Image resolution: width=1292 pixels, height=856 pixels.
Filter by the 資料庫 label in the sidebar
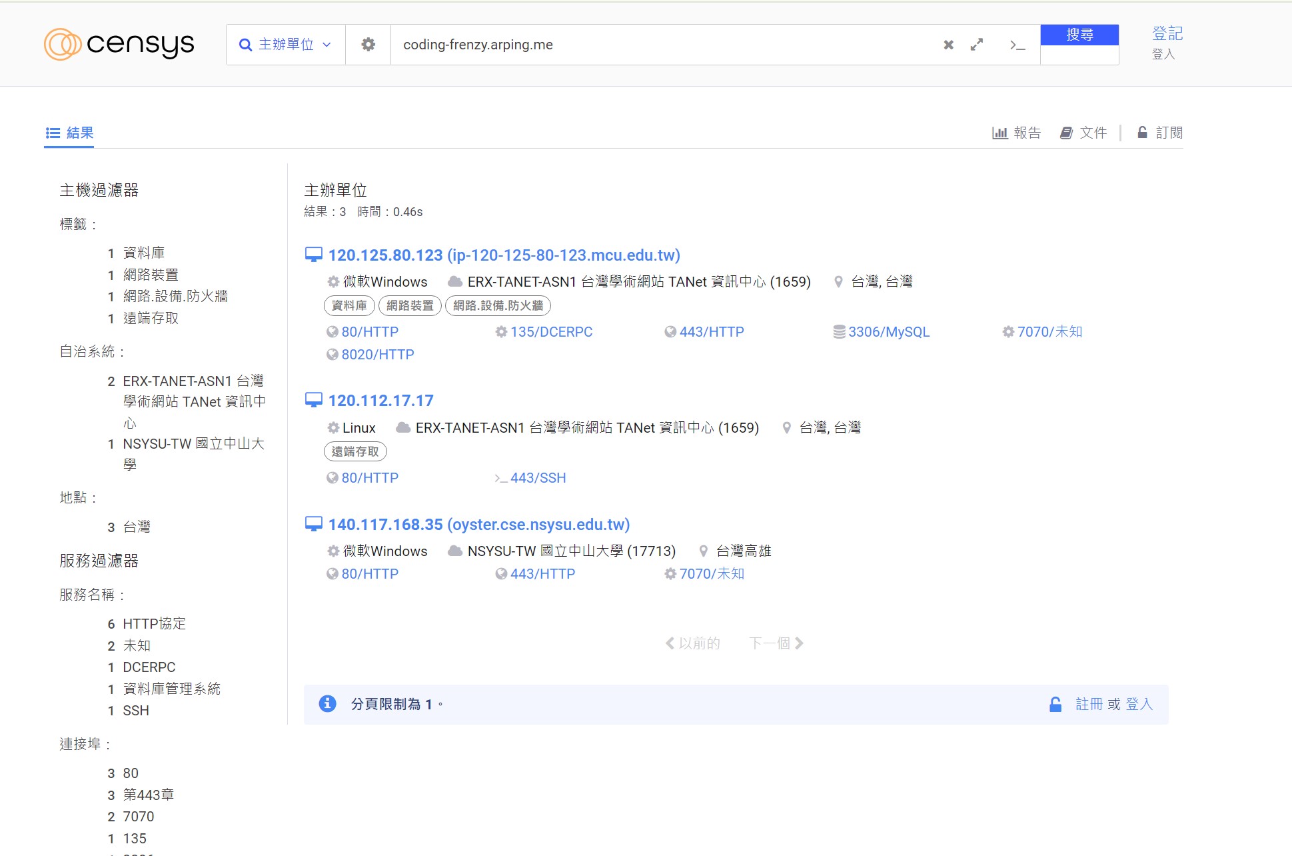(144, 253)
